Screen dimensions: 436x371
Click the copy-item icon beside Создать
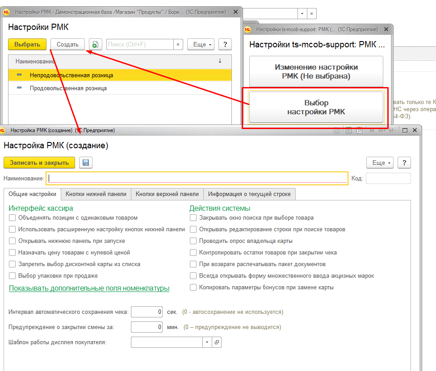[x=96, y=44]
